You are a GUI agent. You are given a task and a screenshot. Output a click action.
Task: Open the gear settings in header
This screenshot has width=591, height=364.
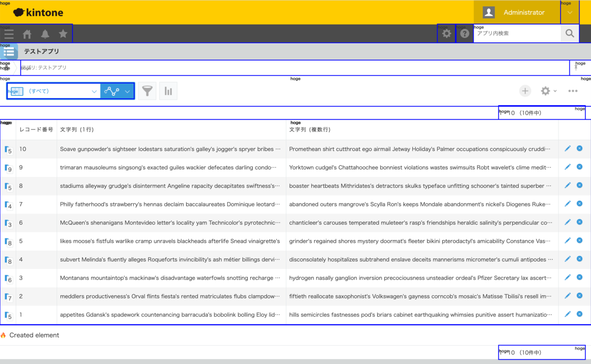coord(447,33)
